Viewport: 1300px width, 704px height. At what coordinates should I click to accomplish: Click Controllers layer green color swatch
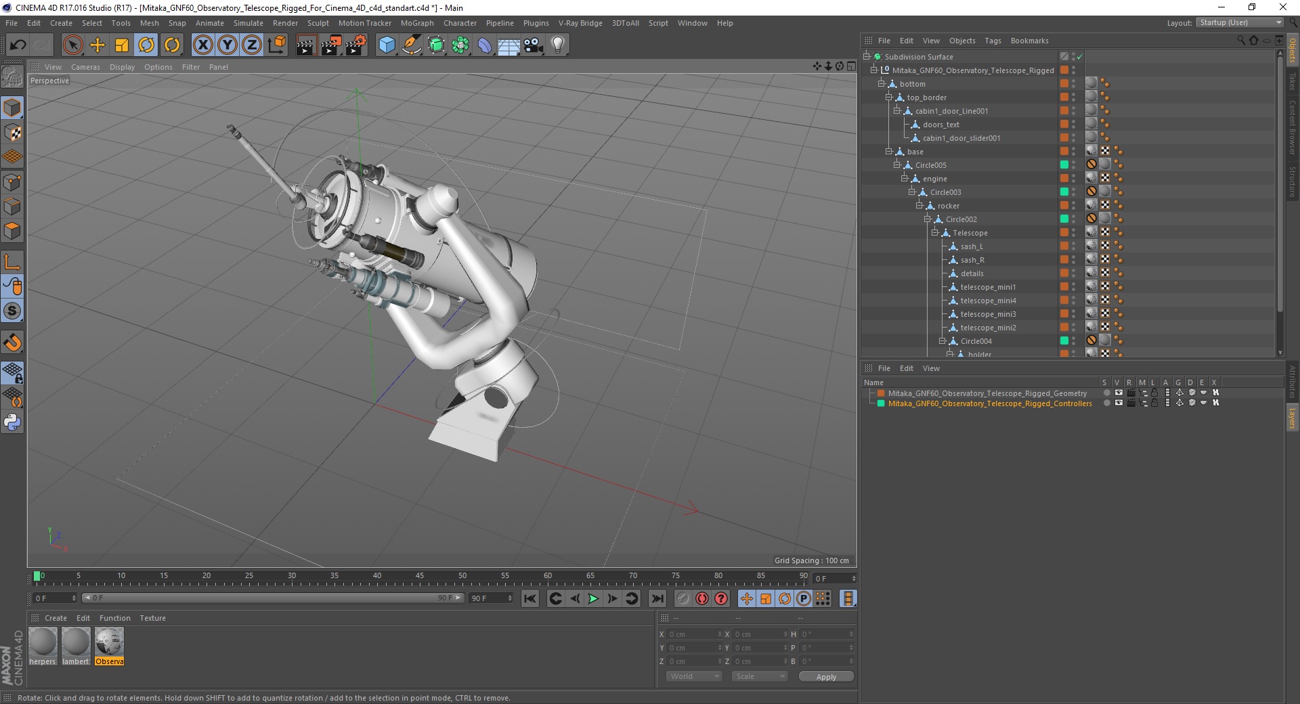click(881, 403)
